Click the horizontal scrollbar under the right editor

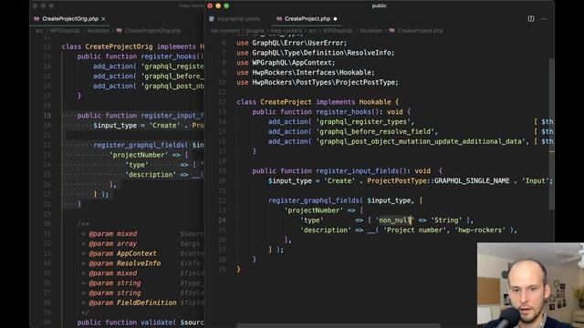[338, 326]
